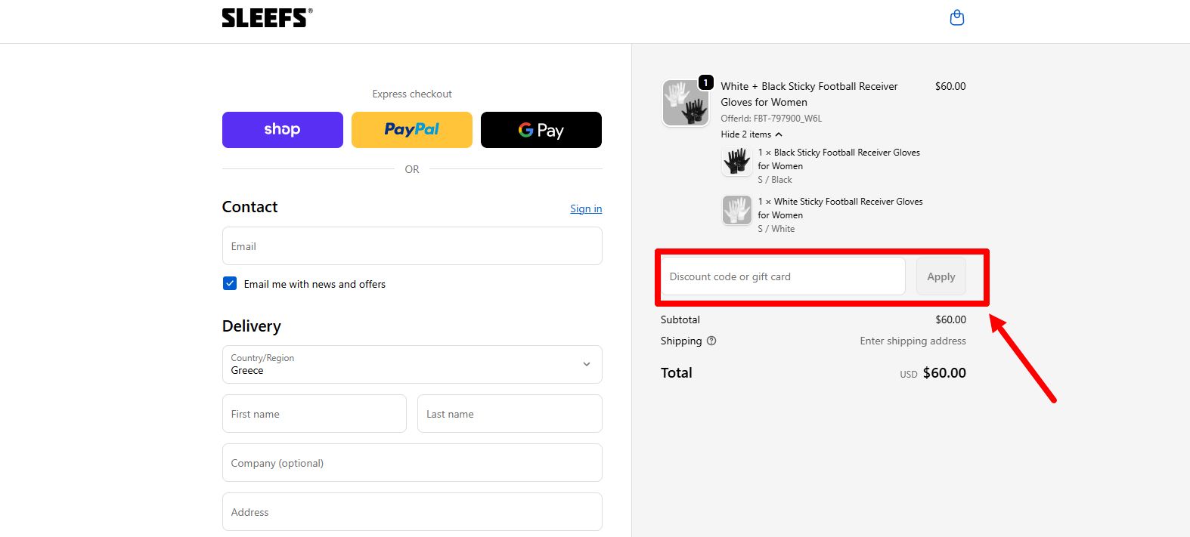Click the Contact heading
Image resolution: width=1190 pixels, height=537 pixels.
[250, 207]
